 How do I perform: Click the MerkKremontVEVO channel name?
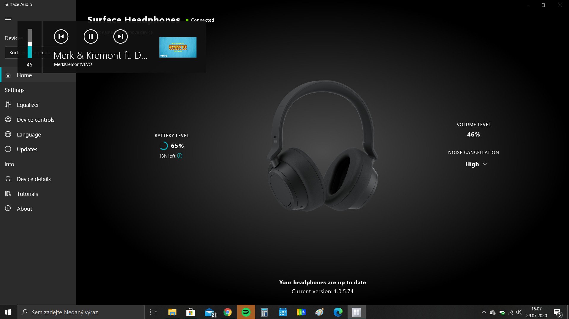pos(73,64)
